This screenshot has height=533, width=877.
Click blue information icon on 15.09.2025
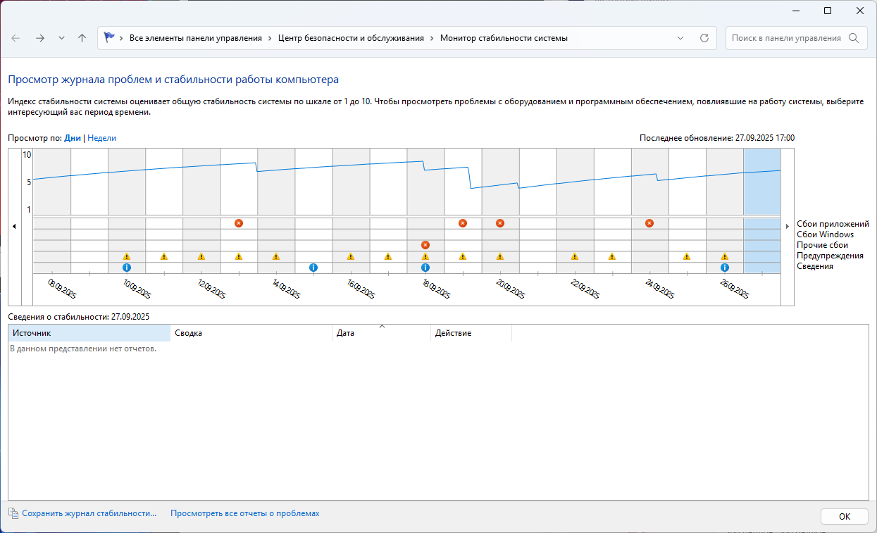point(313,268)
